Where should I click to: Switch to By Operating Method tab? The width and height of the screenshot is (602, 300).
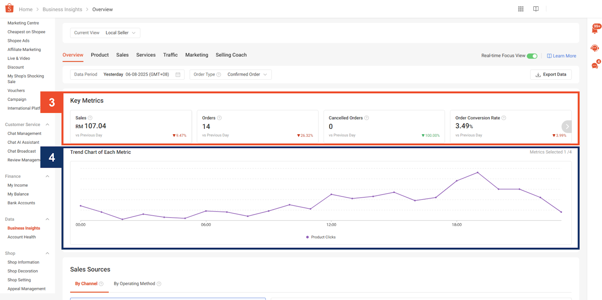134,284
